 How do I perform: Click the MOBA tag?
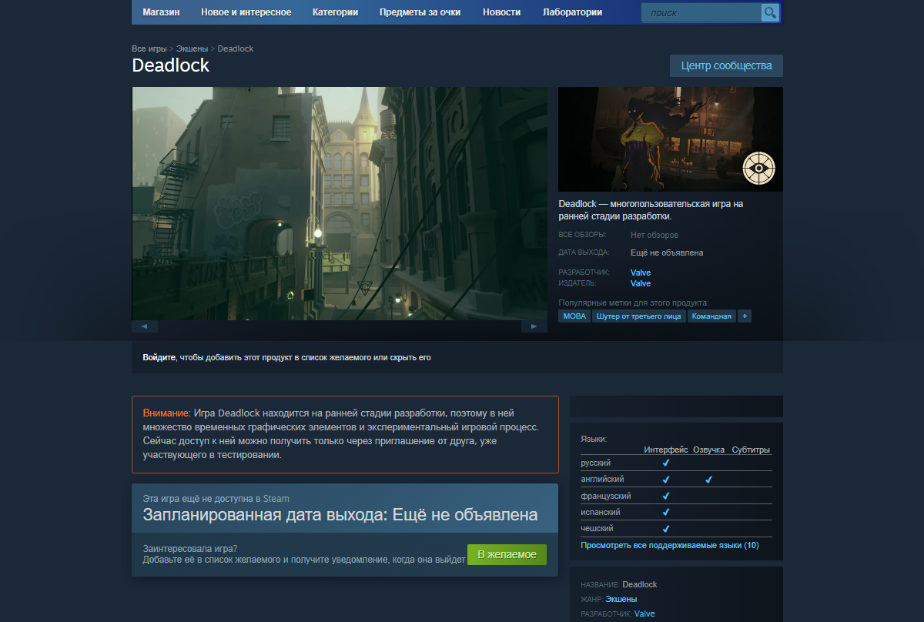pos(574,316)
